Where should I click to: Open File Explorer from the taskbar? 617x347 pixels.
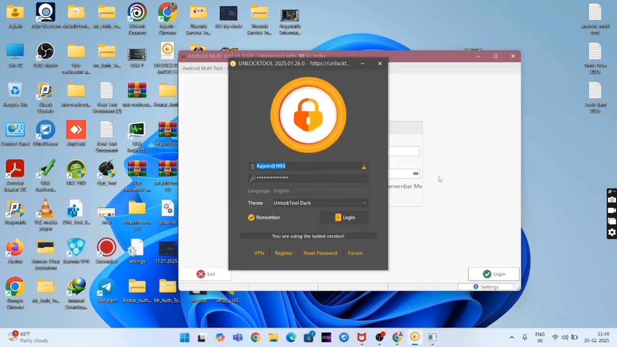click(273, 337)
